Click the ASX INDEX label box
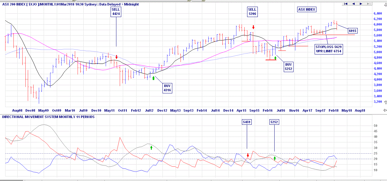Viewport: 387px width, 181px height. (x=307, y=9)
